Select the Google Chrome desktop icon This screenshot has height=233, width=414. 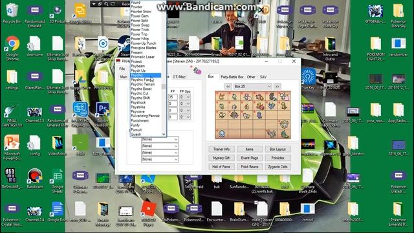[x=12, y=48]
